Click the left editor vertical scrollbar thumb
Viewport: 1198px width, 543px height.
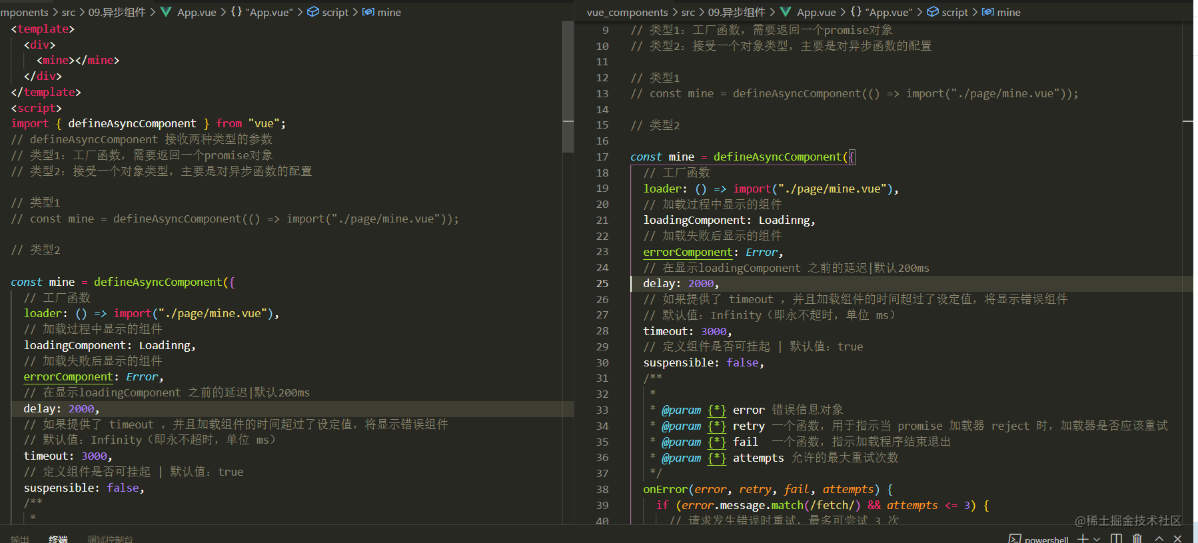coord(568,87)
